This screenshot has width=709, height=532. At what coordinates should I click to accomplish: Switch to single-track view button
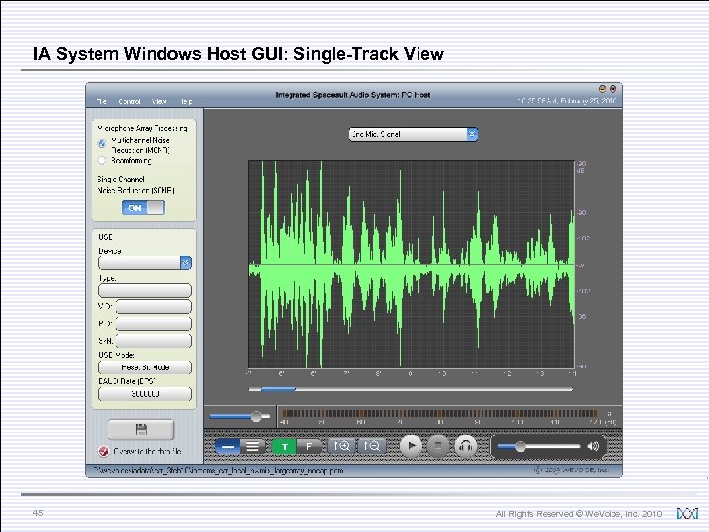pyautogui.click(x=227, y=447)
